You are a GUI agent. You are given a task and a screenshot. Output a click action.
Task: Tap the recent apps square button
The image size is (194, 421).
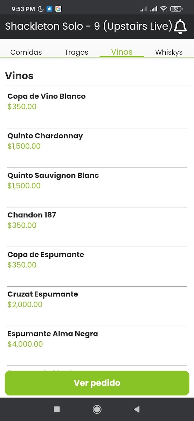(x=57, y=409)
